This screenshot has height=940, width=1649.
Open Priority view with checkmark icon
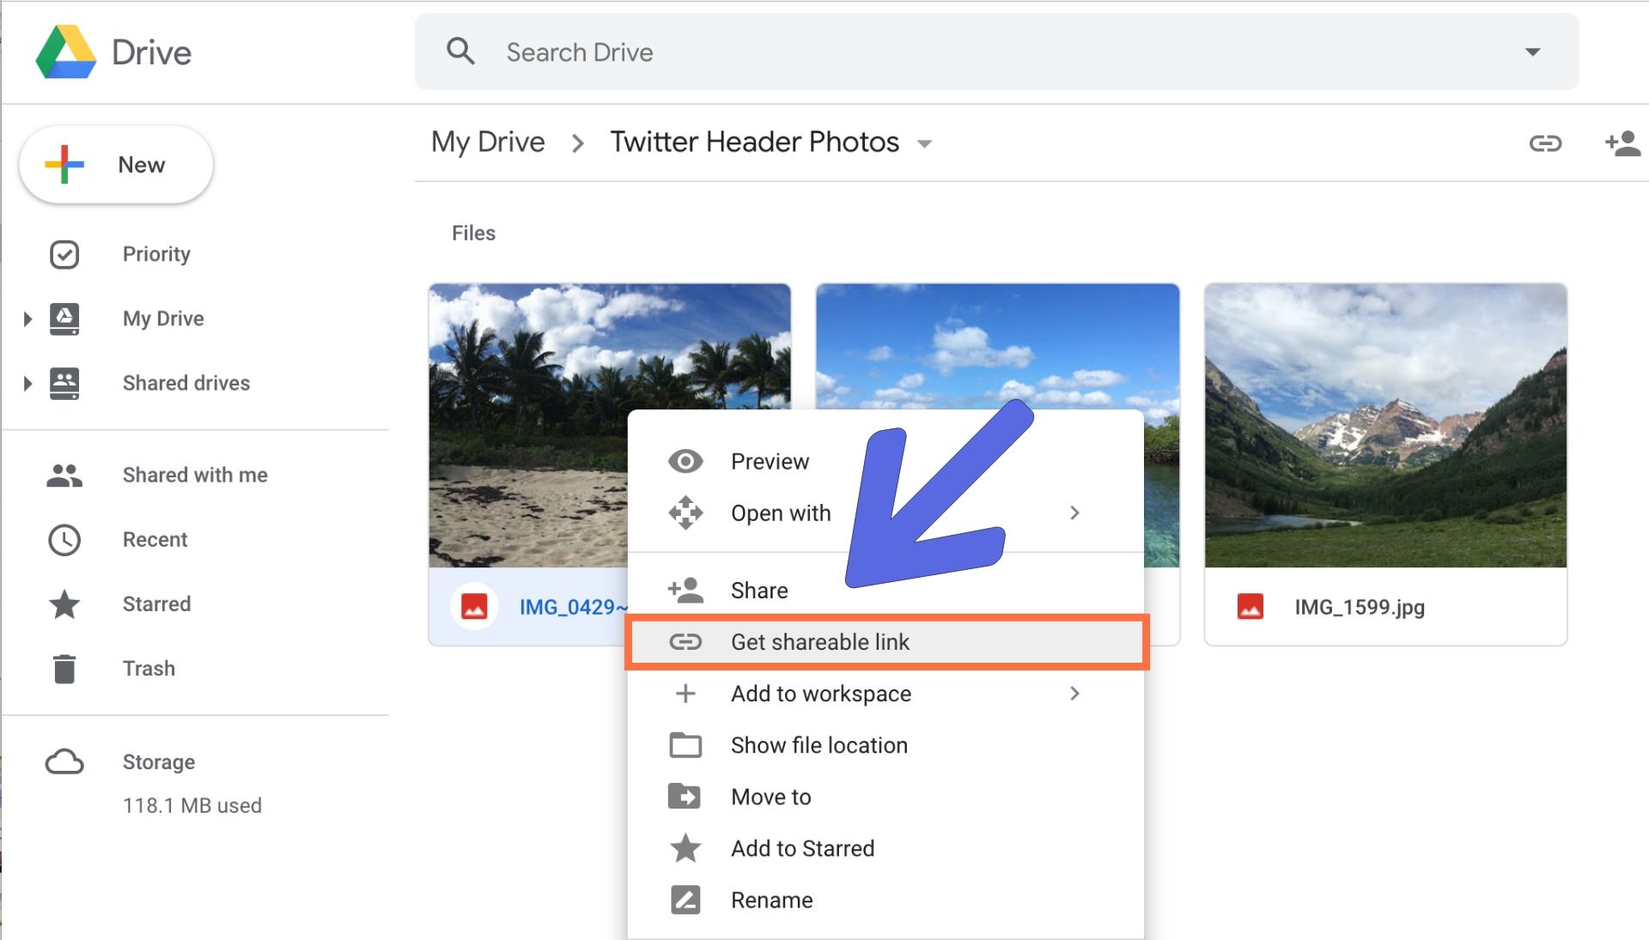click(64, 254)
